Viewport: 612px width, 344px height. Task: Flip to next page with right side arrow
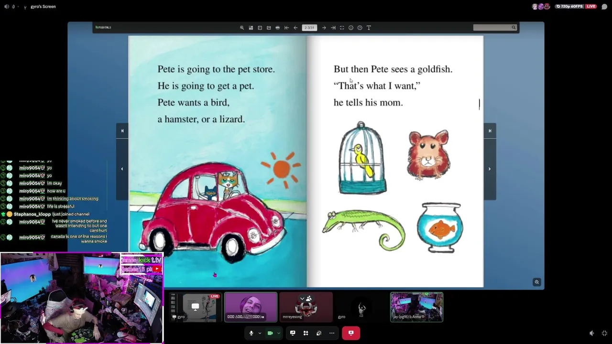tap(490, 169)
